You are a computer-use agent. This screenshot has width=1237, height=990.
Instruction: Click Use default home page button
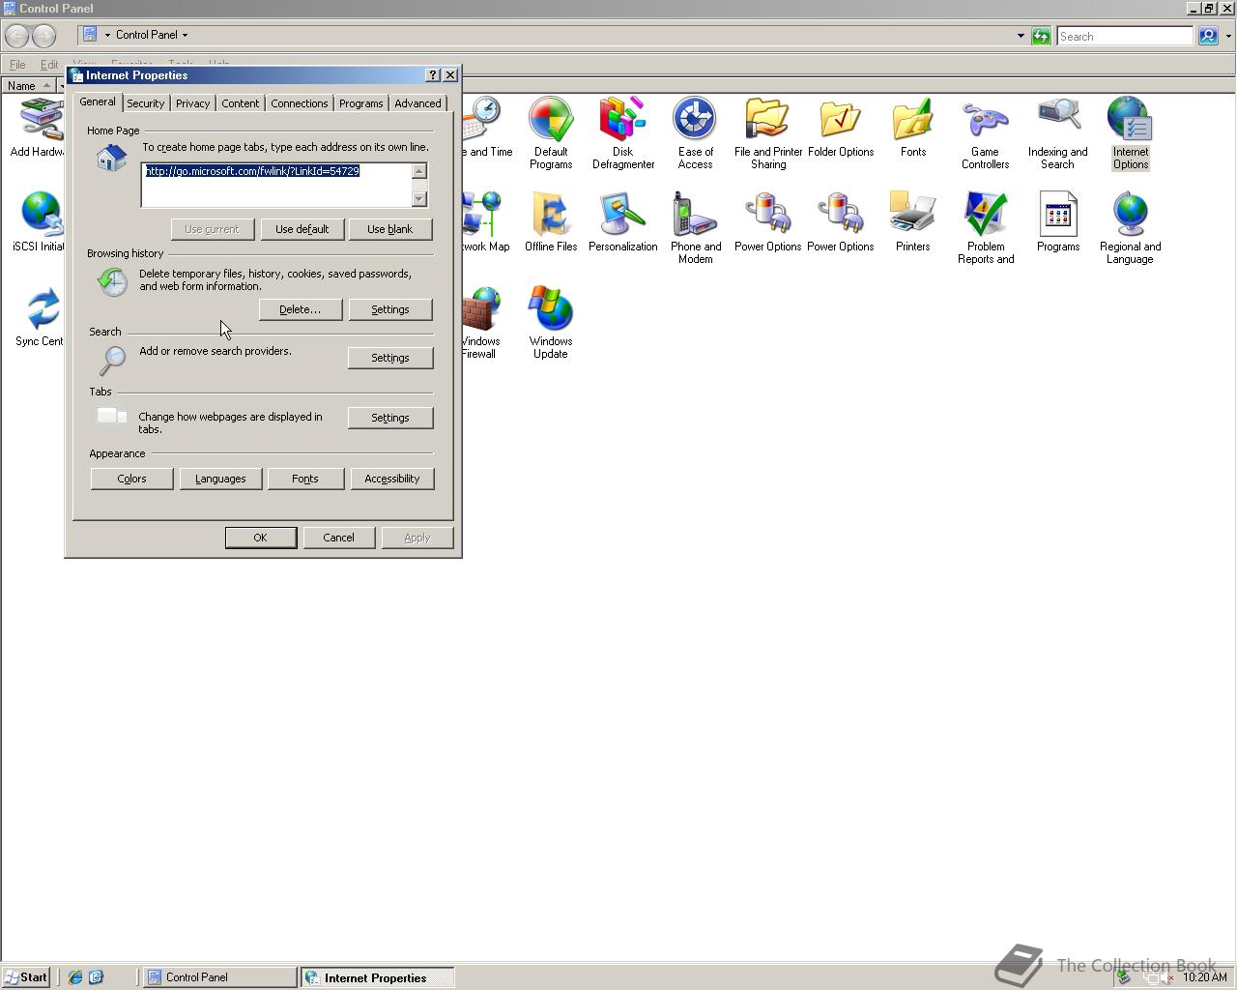[302, 229]
